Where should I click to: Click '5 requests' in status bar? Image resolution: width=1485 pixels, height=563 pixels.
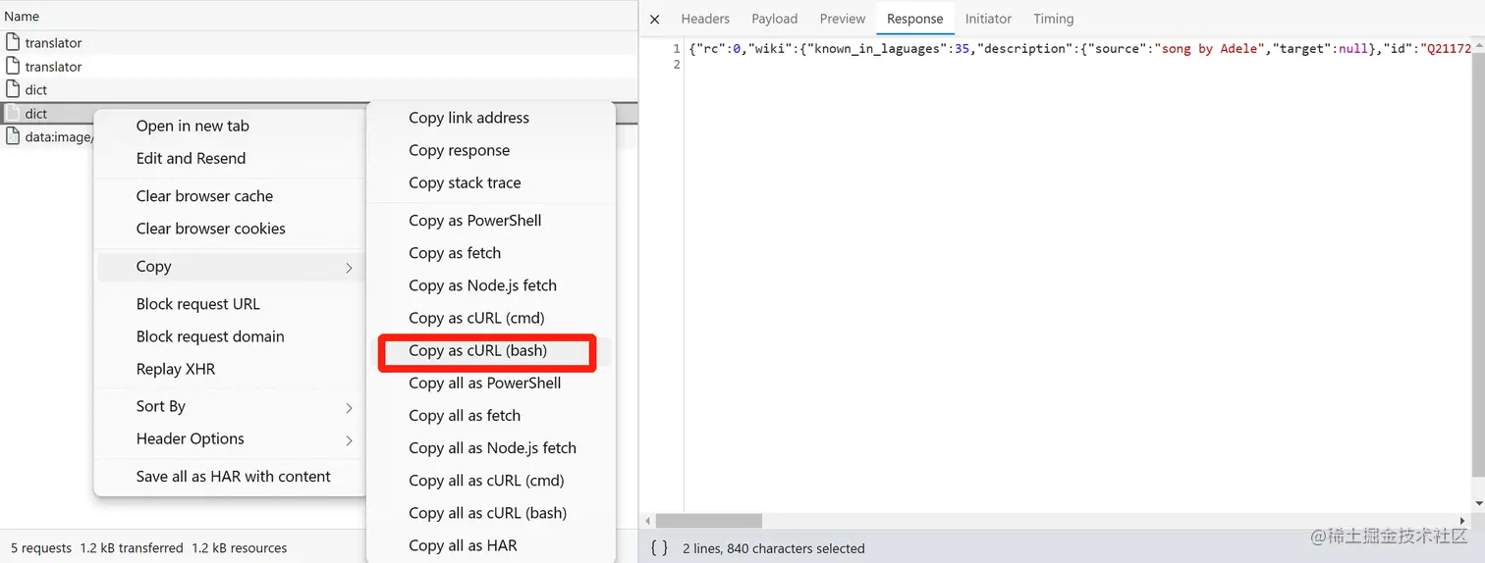pos(41,548)
